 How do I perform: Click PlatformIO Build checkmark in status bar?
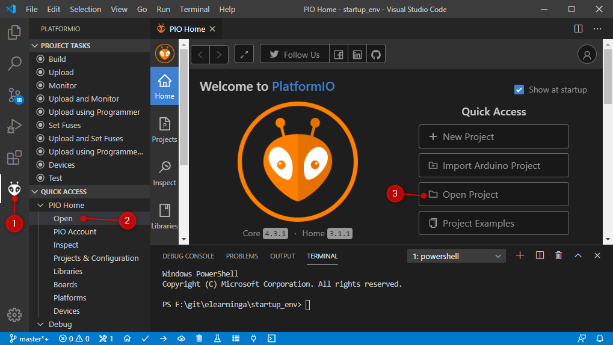145,338
